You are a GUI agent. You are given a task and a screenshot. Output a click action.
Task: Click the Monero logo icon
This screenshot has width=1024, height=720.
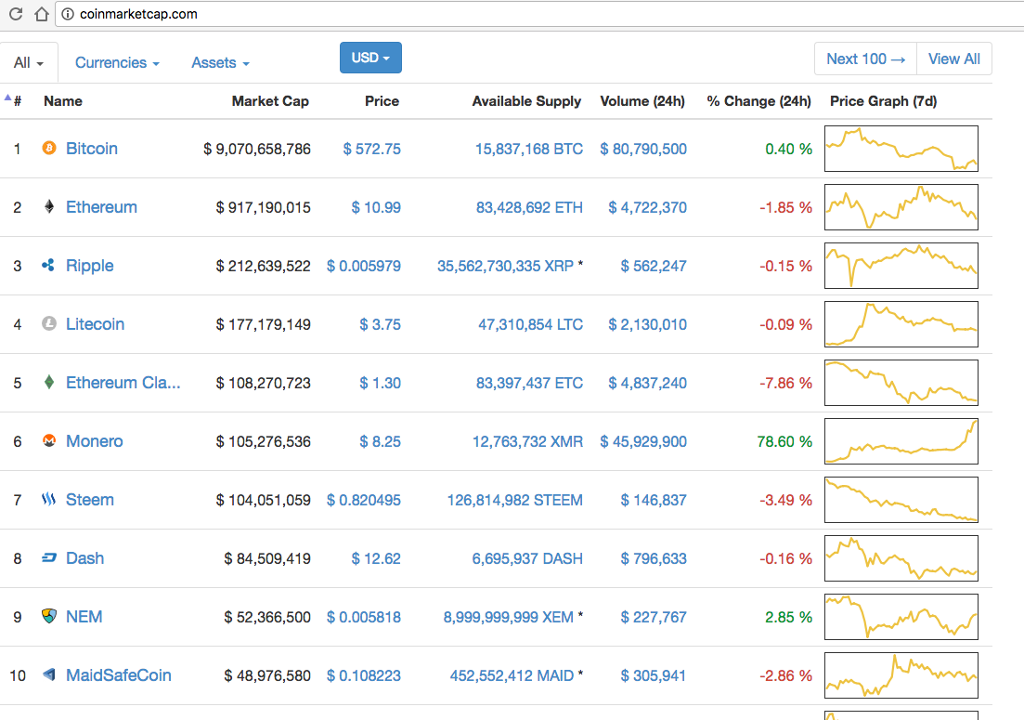[49, 441]
